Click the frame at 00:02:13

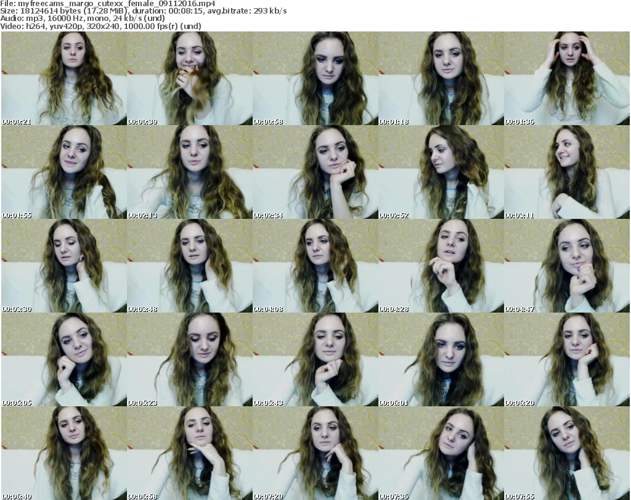(x=190, y=172)
